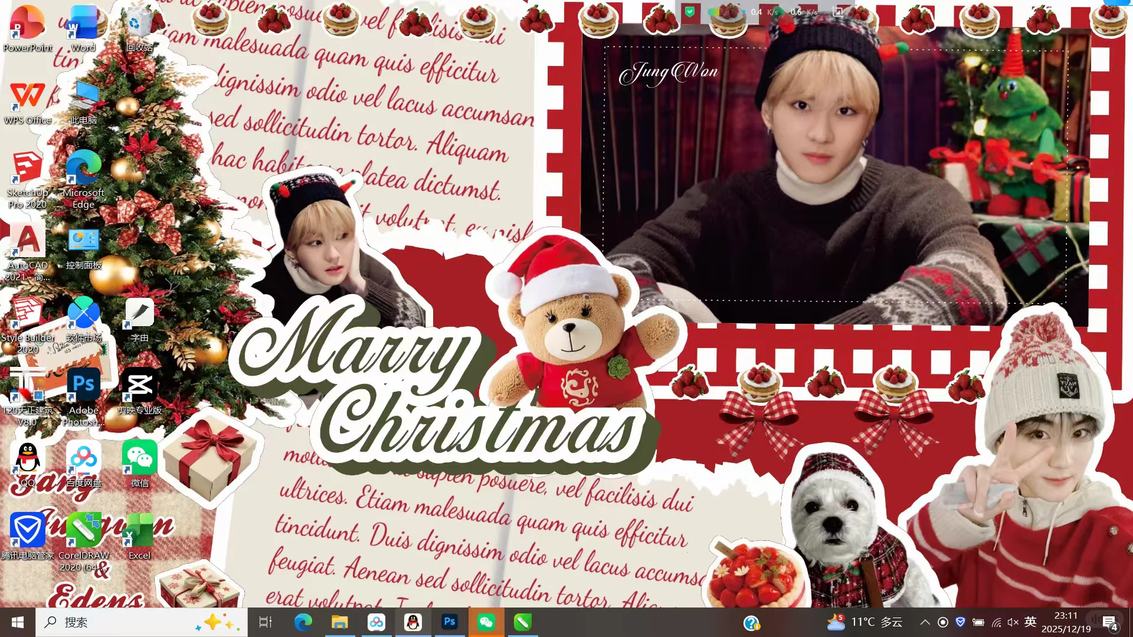Open the notification center with 4 notifications
This screenshot has width=1133, height=637.
pos(1109,623)
